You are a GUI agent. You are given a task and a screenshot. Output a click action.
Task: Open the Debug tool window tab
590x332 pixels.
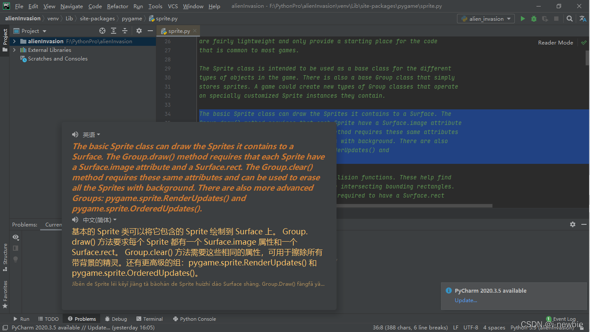click(116, 319)
